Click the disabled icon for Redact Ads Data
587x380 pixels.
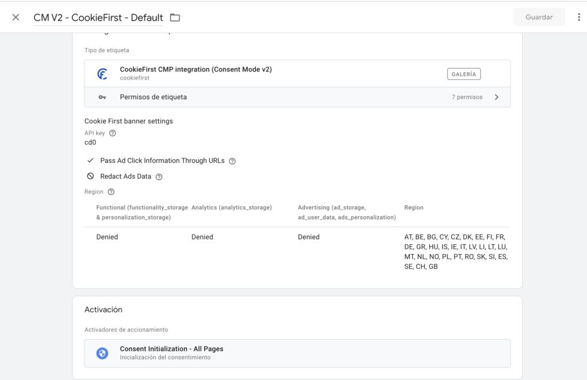[x=90, y=176]
